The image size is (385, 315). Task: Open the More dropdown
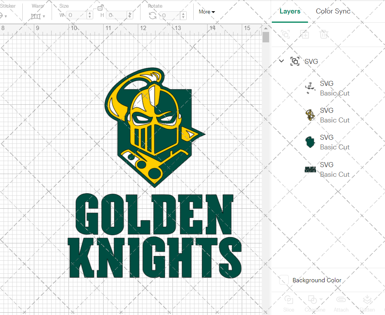pyautogui.click(x=207, y=12)
